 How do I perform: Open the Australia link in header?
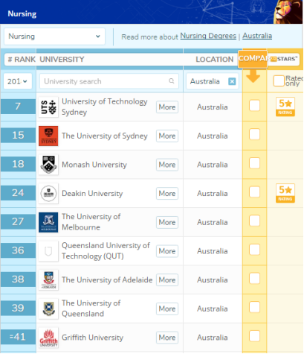(257, 36)
